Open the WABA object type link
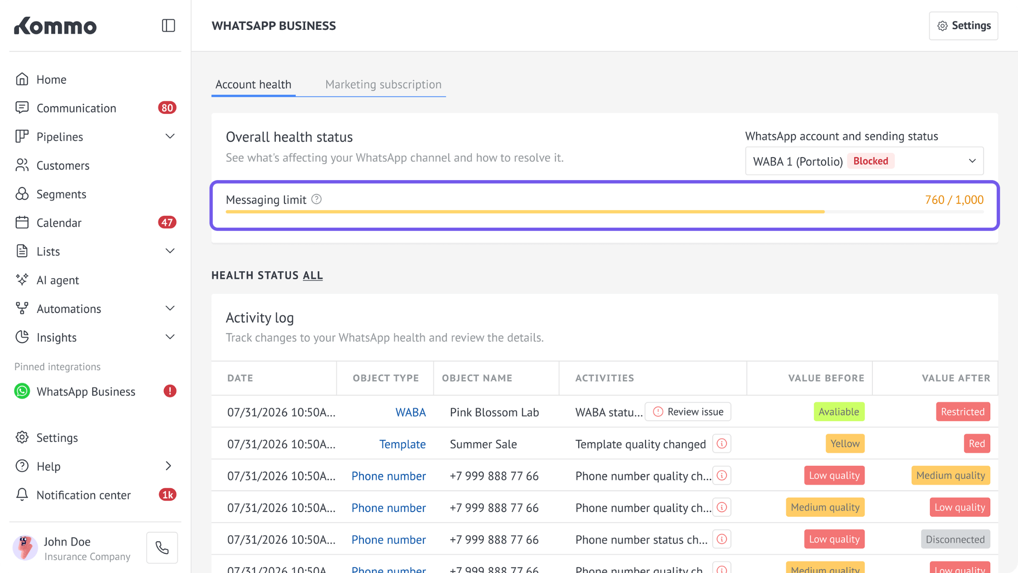This screenshot has width=1018, height=573. 411,412
